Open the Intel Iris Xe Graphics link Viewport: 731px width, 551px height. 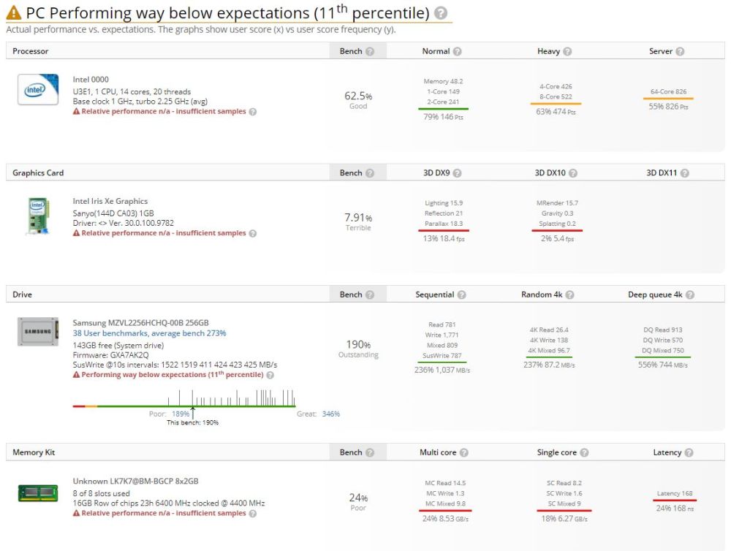coord(110,201)
